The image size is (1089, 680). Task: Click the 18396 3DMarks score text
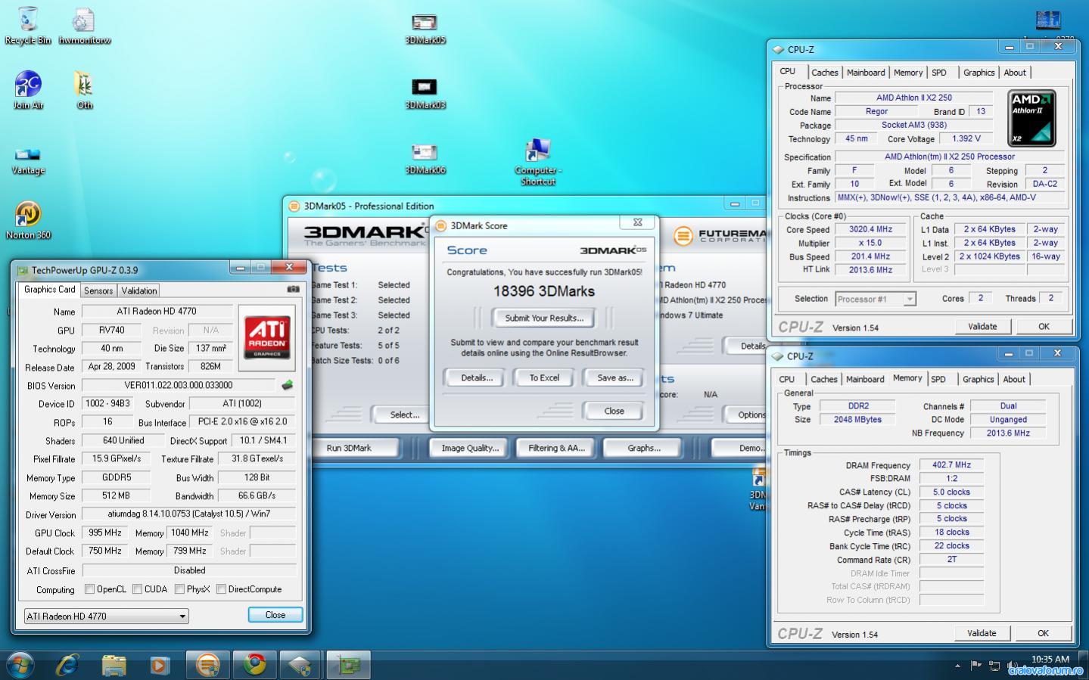(544, 291)
